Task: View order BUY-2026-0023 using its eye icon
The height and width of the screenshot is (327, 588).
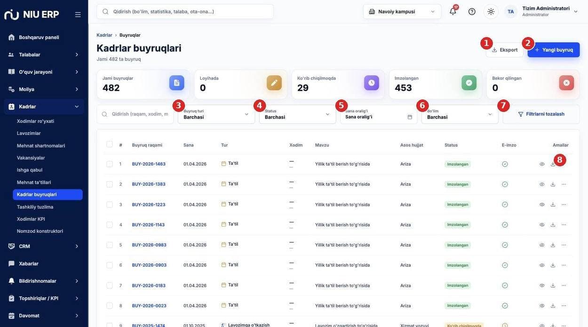Action: click(x=542, y=306)
